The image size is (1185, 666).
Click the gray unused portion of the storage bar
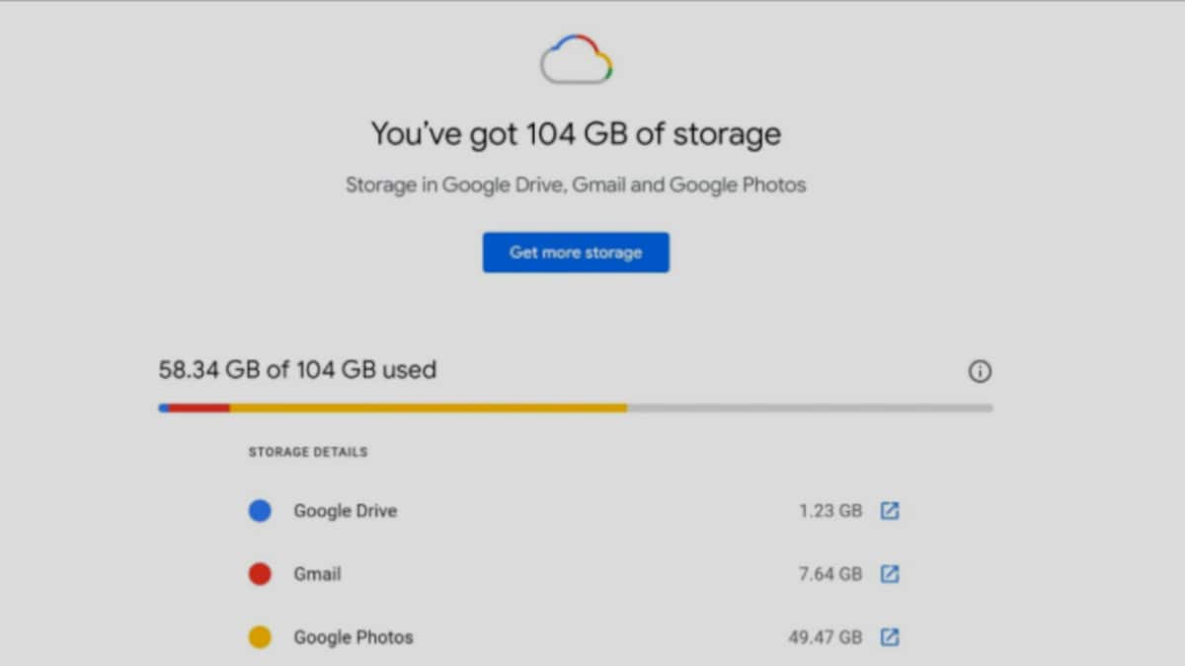pyautogui.click(x=810, y=407)
